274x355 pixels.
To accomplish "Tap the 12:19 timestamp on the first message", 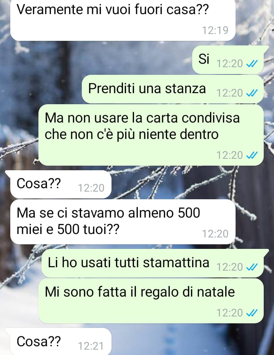I will 215,30.
